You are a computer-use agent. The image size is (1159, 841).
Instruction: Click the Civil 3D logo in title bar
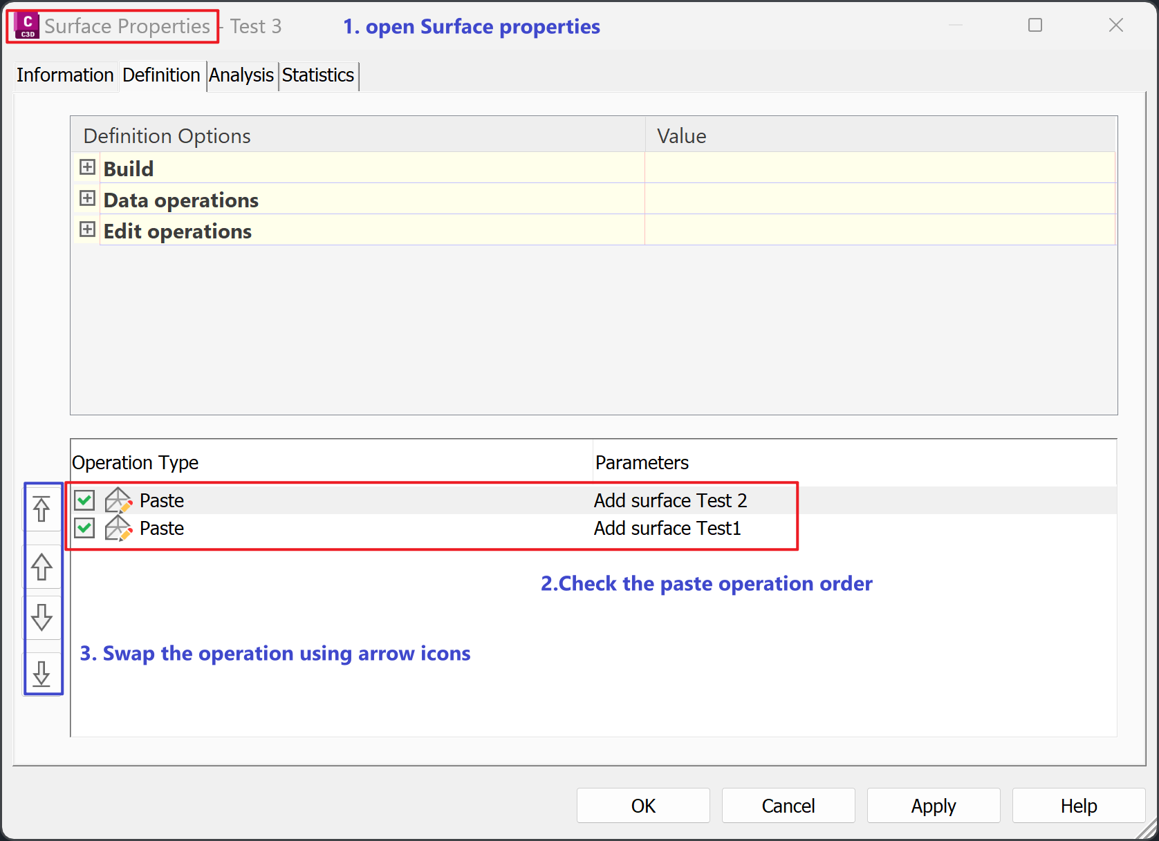25,25
